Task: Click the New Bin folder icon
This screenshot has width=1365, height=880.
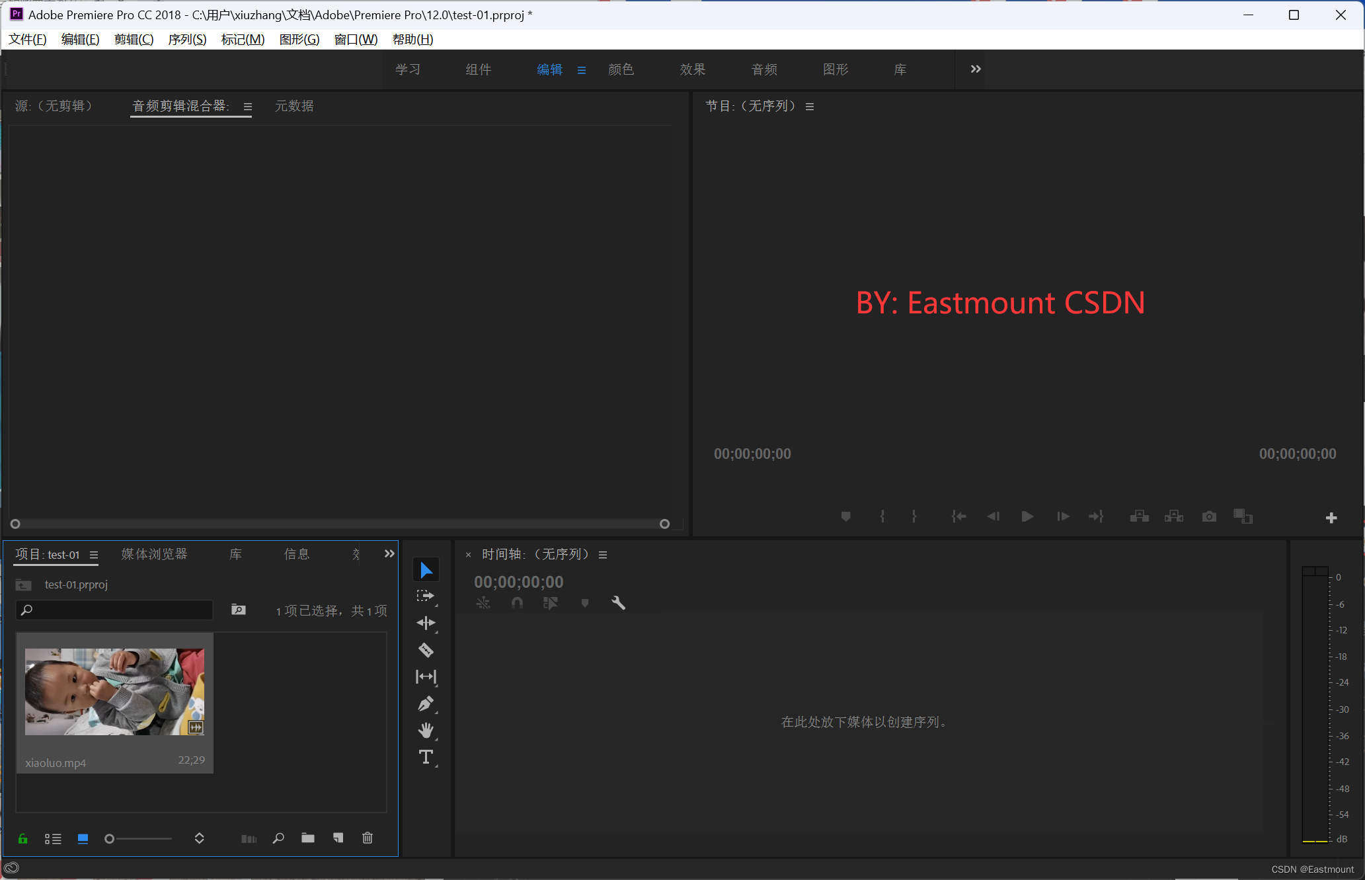Action: pyautogui.click(x=308, y=838)
